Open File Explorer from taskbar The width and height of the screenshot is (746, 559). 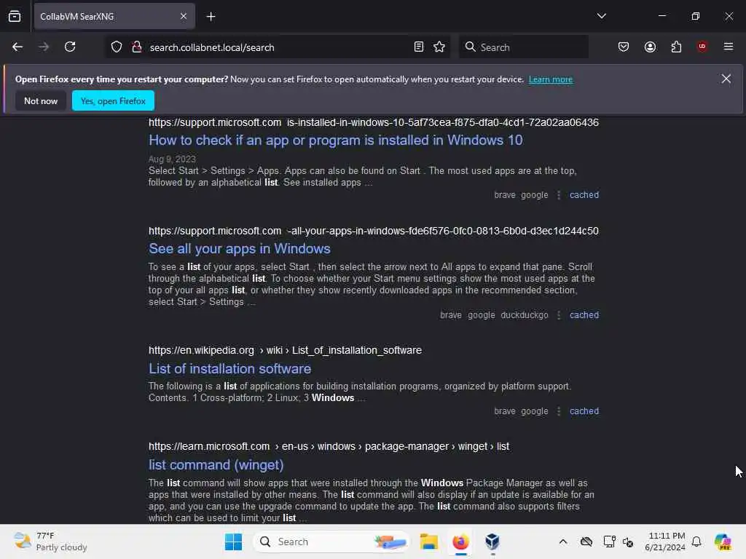tap(428, 542)
